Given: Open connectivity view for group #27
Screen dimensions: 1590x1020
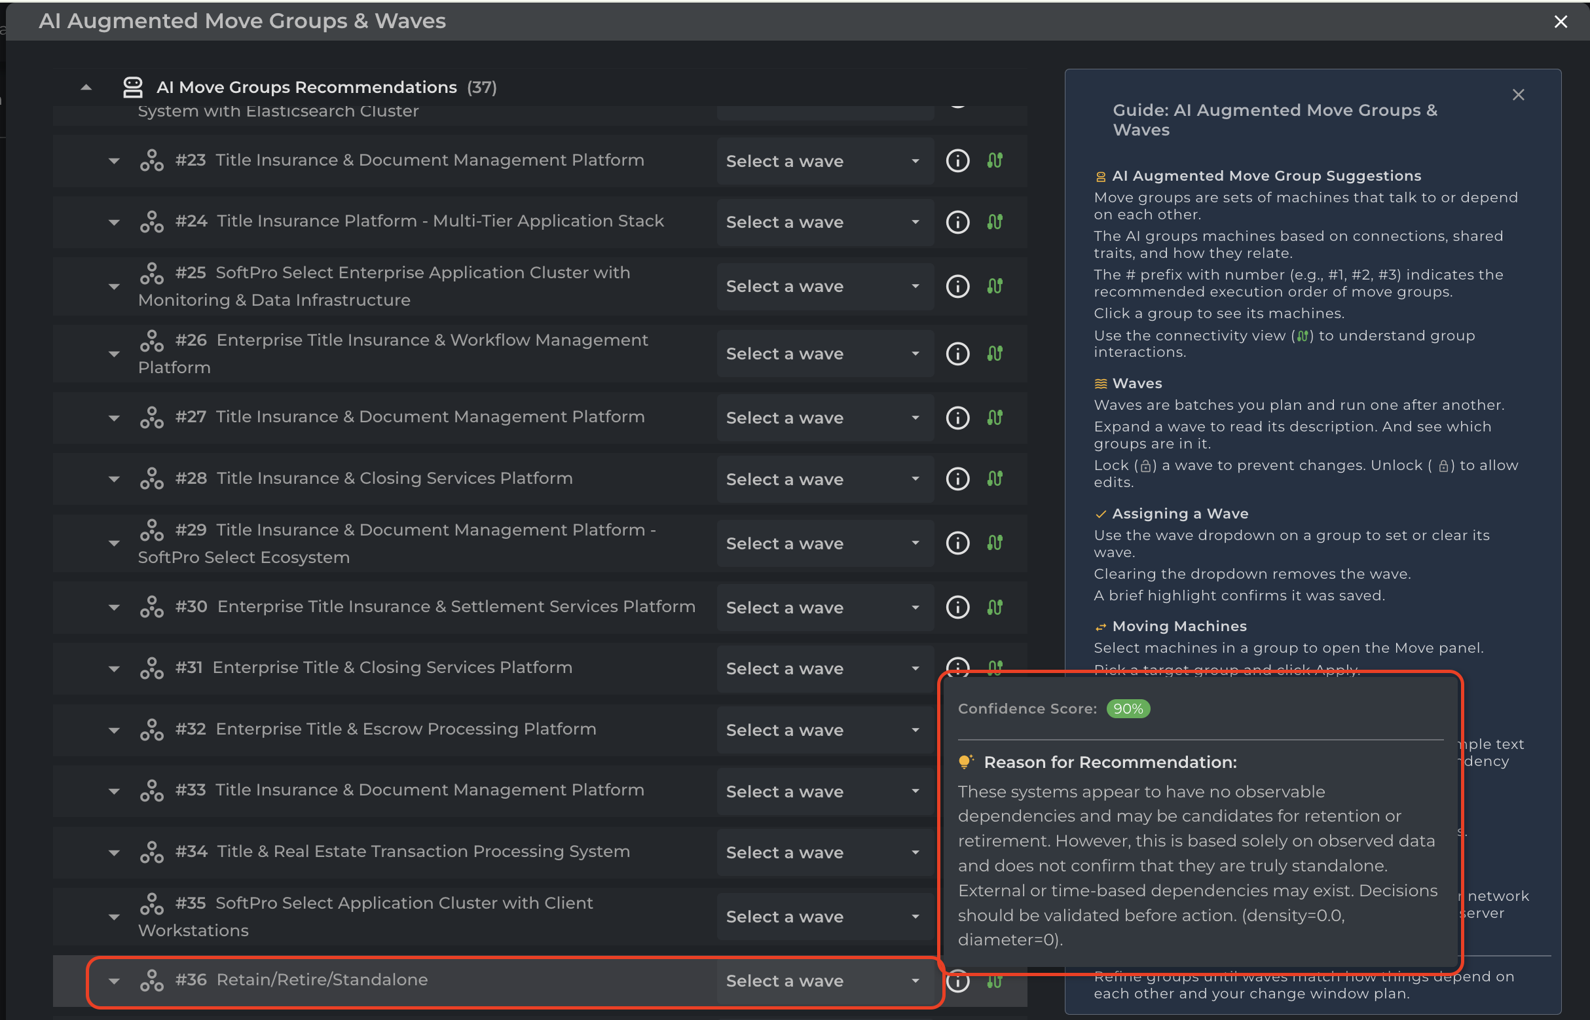Looking at the screenshot, I should pyautogui.click(x=995, y=418).
